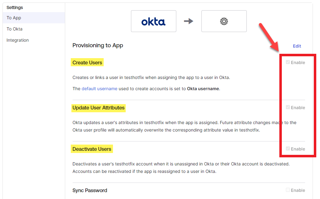Click the Sync Password heading
320x199 pixels.
(90, 190)
